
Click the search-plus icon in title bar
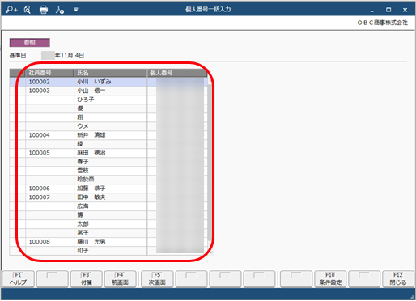(11, 10)
